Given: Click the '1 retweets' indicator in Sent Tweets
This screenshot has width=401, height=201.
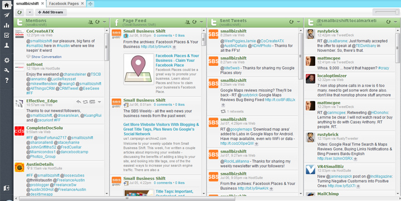Looking at the screenshot, I should coord(232,111).
